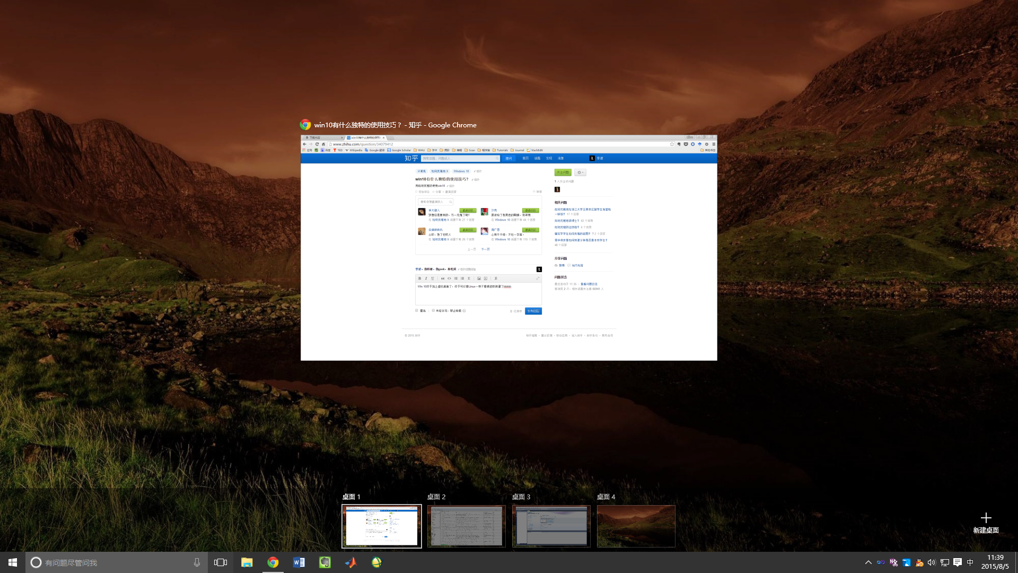Expand hidden system tray icons
The width and height of the screenshot is (1018, 573).
point(868,562)
